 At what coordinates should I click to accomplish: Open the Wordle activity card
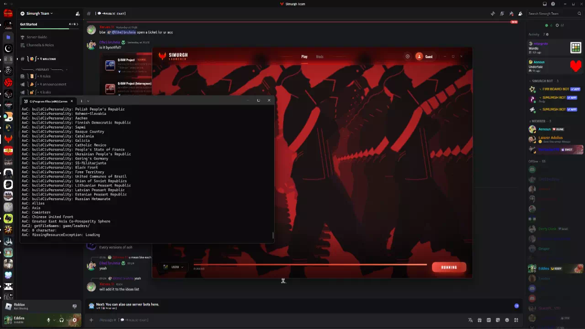click(x=555, y=48)
